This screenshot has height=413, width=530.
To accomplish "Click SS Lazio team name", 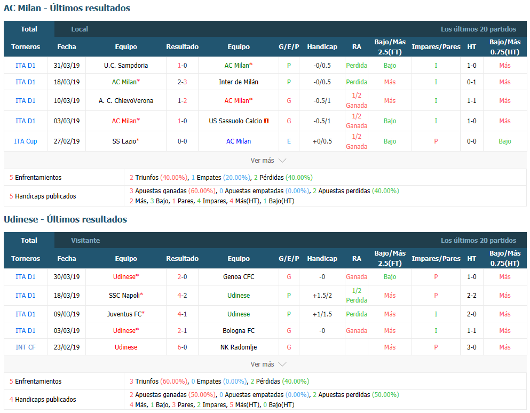I will point(124,141).
